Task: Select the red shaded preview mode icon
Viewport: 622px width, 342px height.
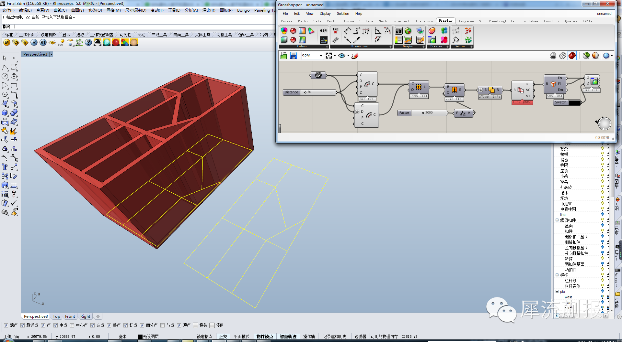Action: click(572, 56)
